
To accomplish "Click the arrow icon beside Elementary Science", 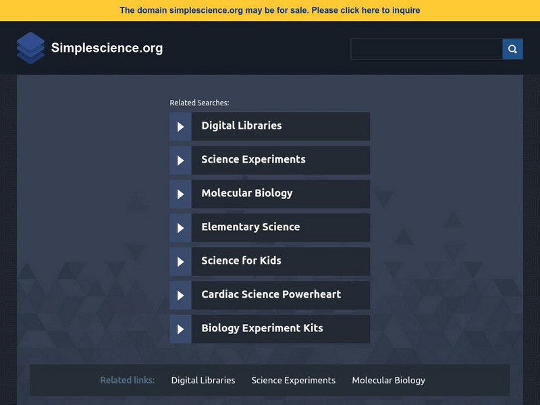I will pos(180,228).
